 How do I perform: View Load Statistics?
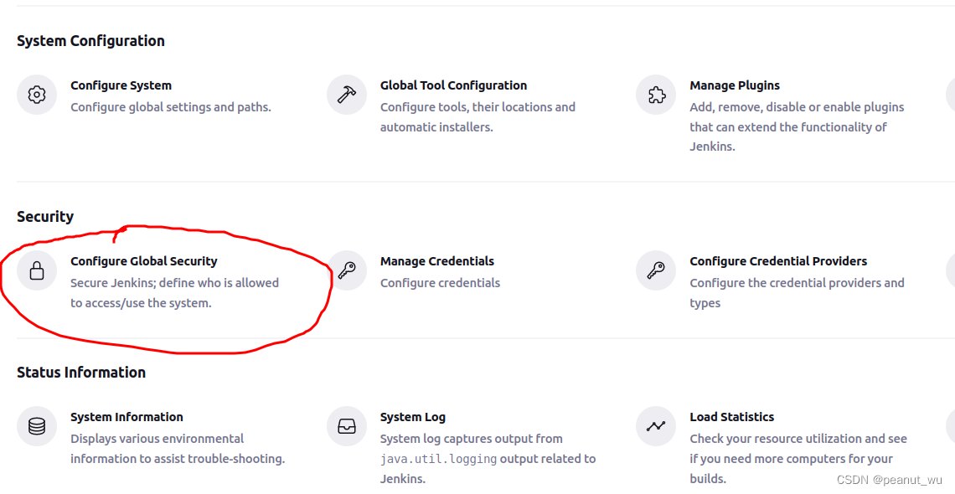(731, 417)
